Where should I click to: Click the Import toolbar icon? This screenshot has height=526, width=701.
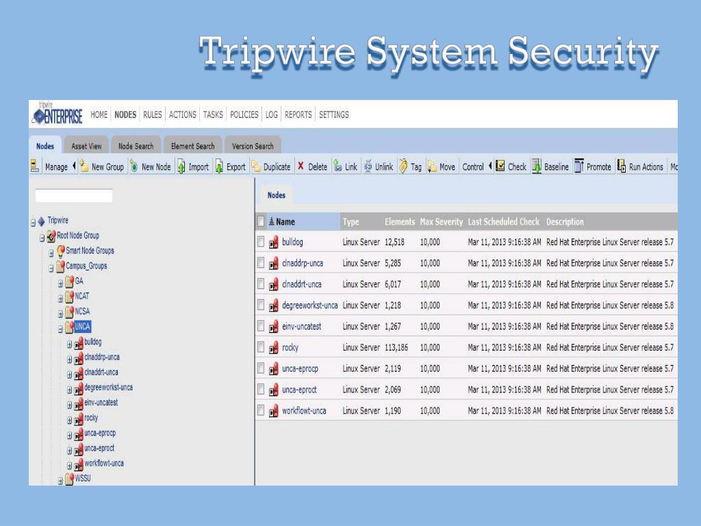[x=181, y=166]
